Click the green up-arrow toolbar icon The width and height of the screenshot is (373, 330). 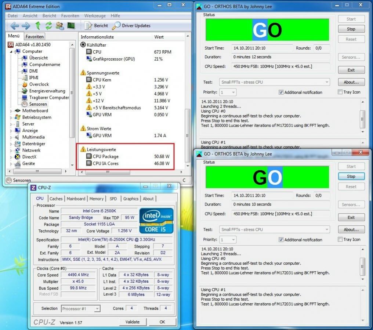pos(38,25)
